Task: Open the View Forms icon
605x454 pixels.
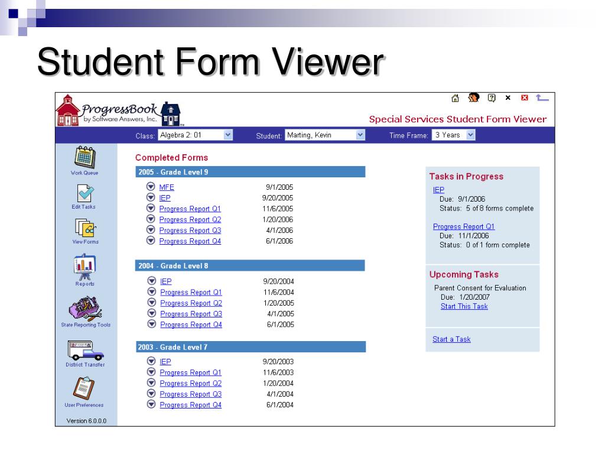Action: [85, 228]
